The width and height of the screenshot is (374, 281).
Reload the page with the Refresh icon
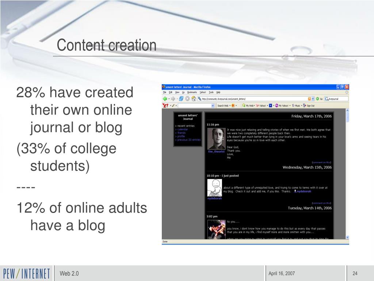click(x=181, y=99)
